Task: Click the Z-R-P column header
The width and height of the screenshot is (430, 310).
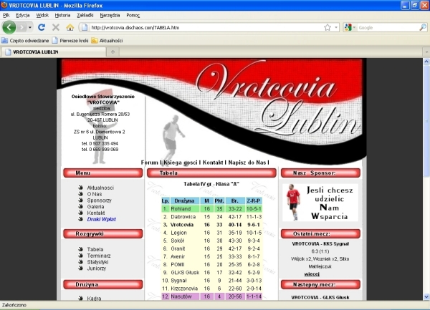Action: [254, 200]
